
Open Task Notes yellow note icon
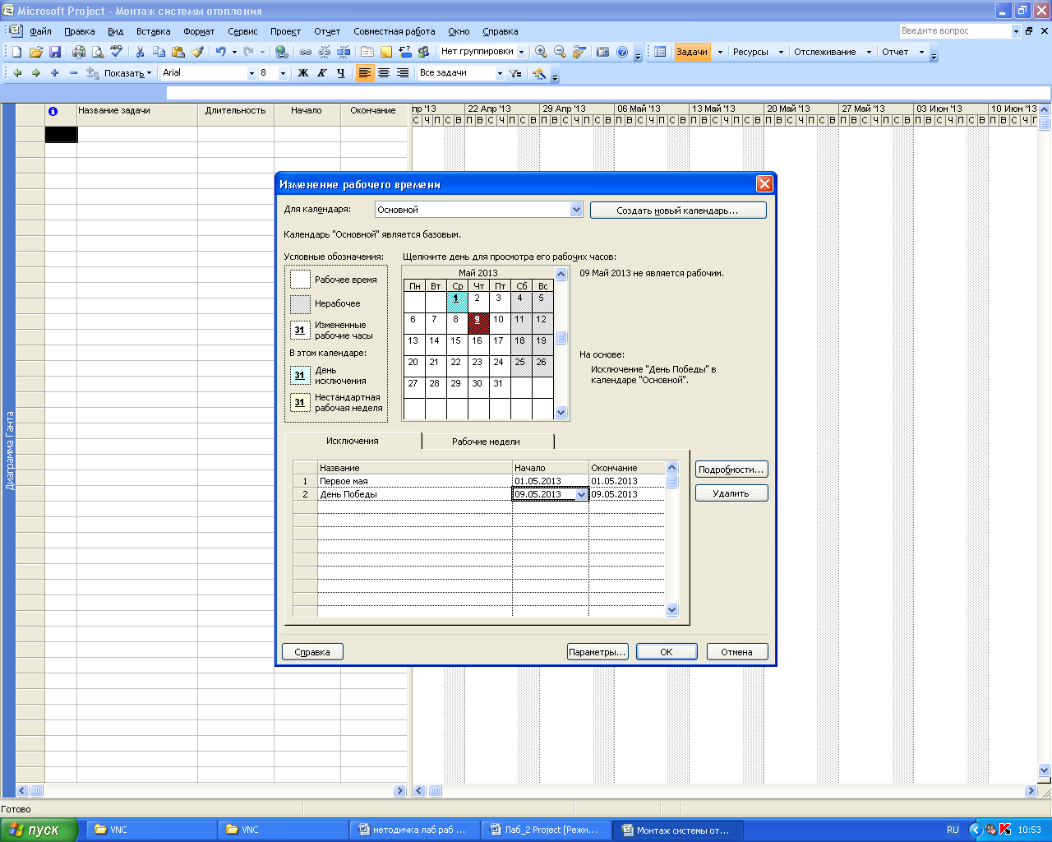(x=386, y=52)
